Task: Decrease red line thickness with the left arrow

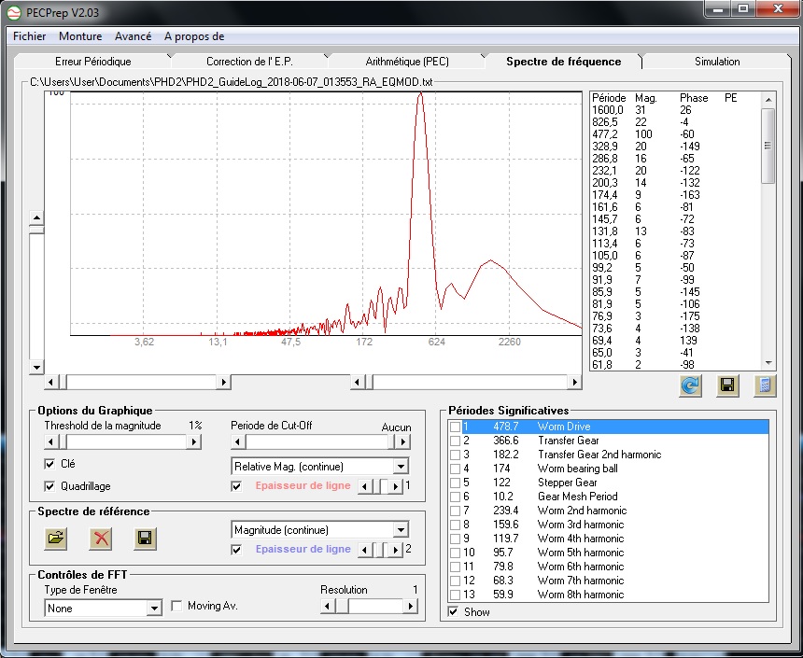Action: click(x=364, y=486)
